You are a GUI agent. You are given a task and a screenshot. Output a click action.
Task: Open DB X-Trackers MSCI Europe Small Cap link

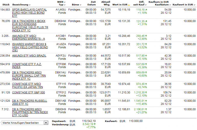pyautogui.click(x=29, y=76)
